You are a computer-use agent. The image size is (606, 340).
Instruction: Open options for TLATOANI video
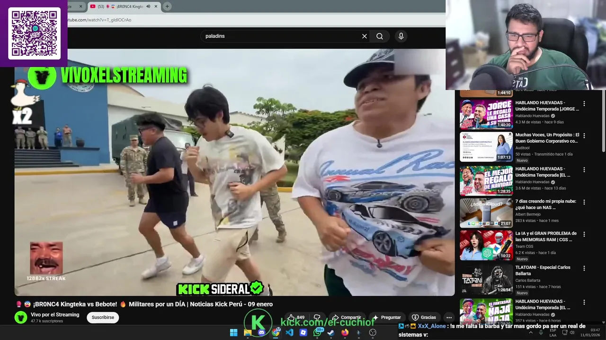point(584,268)
